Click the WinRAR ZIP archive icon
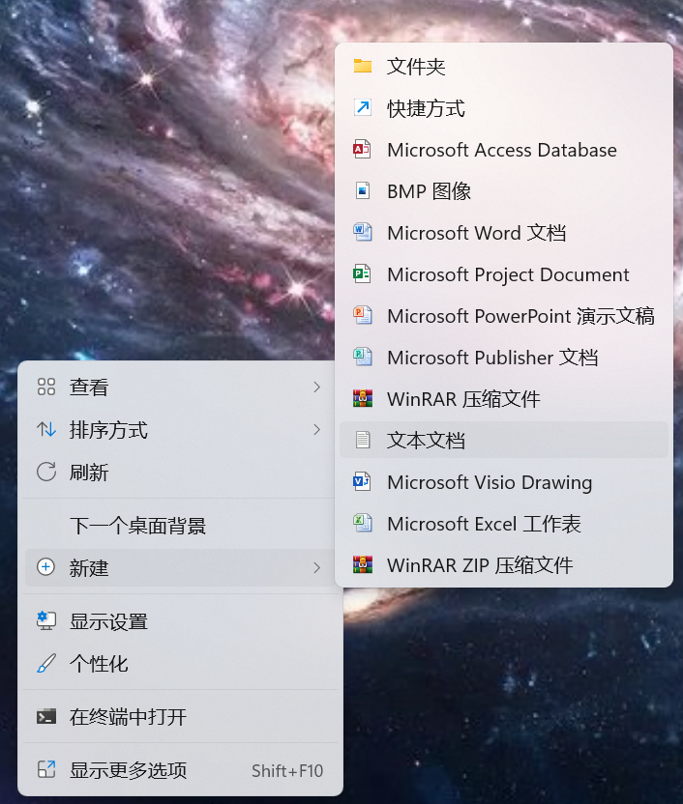The width and height of the screenshot is (683, 804). [x=362, y=564]
